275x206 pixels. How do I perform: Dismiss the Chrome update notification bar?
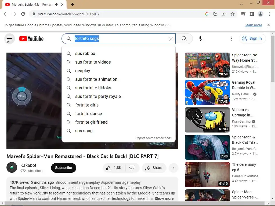pos(269,25)
